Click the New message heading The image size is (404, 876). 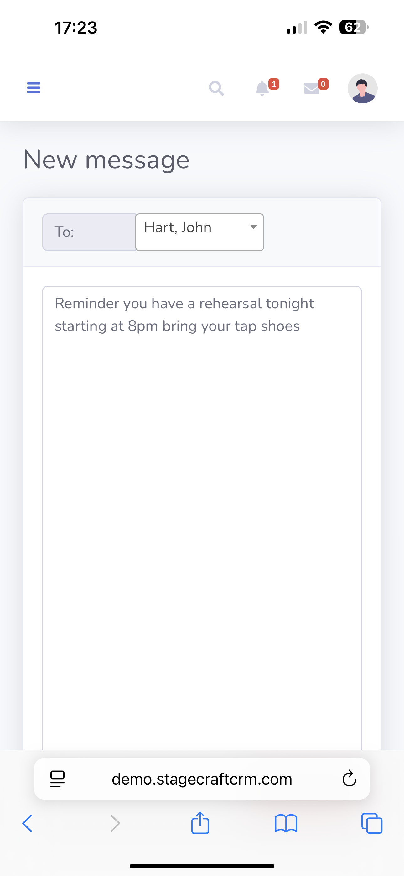point(106,159)
